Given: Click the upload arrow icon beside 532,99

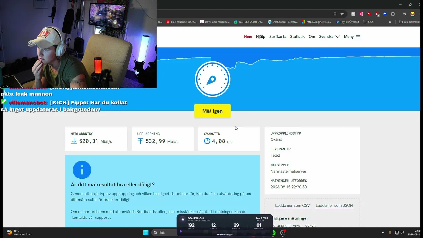Looking at the screenshot, I should [x=140, y=141].
